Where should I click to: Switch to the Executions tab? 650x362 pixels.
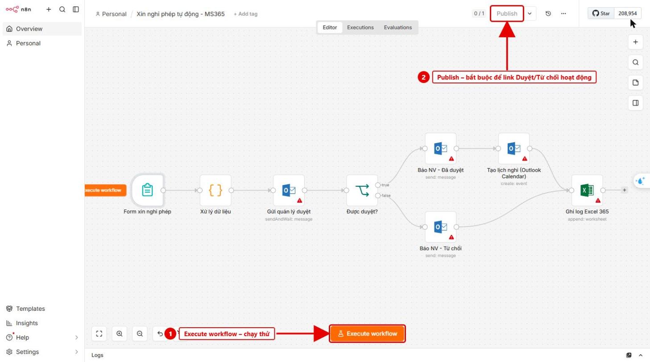point(360,27)
